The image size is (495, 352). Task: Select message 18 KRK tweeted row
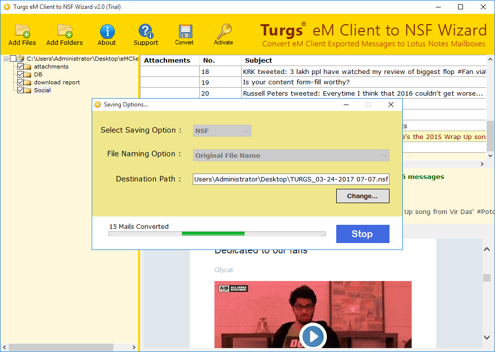click(313, 71)
